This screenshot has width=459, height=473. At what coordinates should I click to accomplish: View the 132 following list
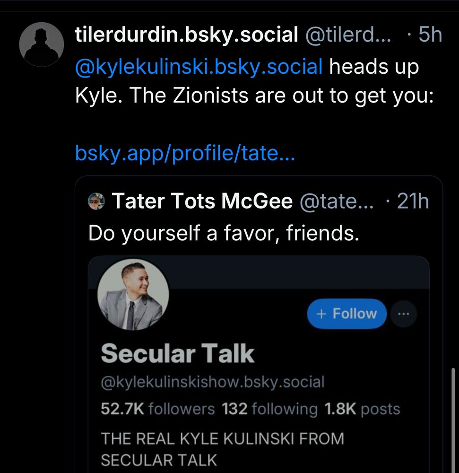tap(270, 409)
